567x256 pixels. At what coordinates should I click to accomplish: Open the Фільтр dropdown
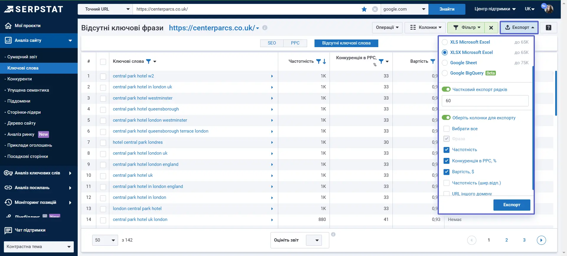466,28
